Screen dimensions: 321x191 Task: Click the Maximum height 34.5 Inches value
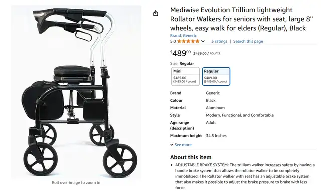pyautogui.click(x=216, y=136)
